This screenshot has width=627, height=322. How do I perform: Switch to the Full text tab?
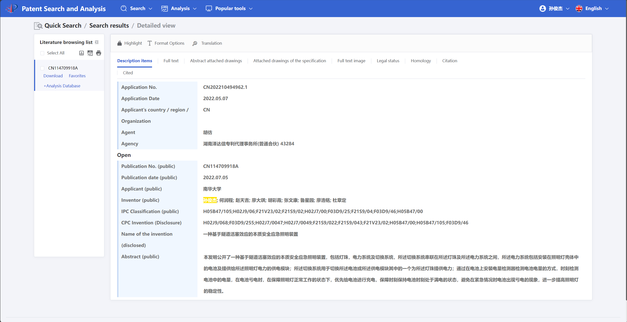(171, 61)
